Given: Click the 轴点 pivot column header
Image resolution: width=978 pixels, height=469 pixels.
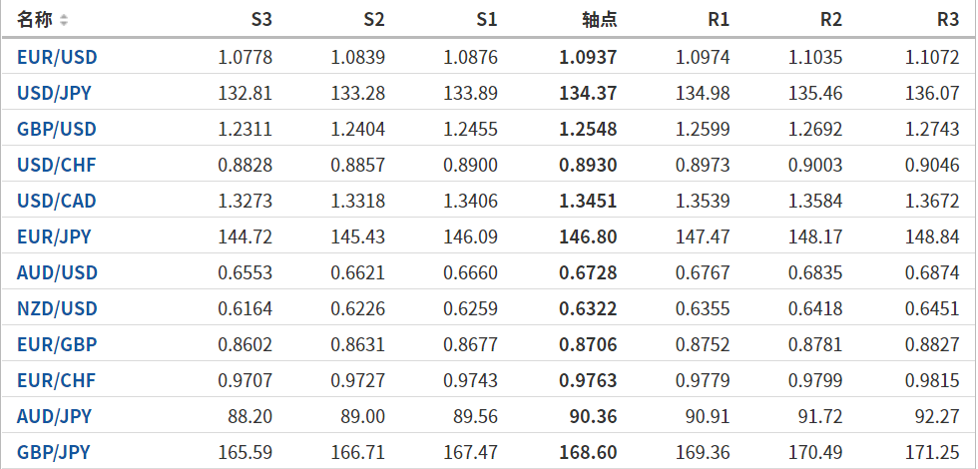Looking at the screenshot, I should click(599, 20).
